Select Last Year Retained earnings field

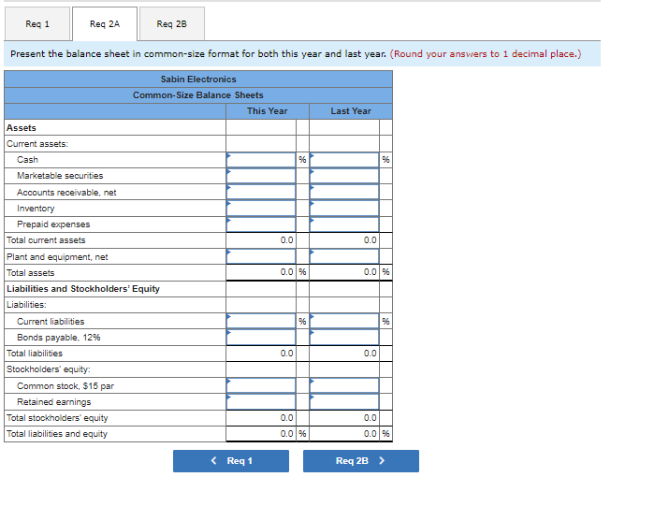pos(344,401)
